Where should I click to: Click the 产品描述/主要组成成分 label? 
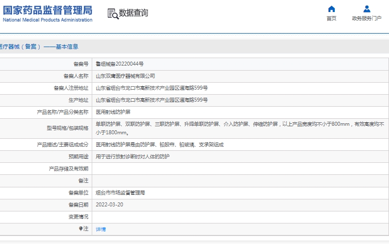click(63, 145)
